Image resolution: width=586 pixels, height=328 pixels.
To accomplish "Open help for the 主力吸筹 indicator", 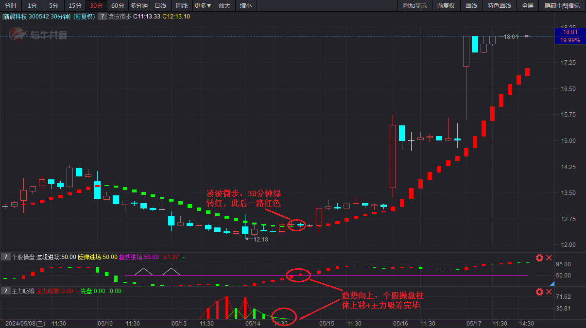I will [x=5, y=291].
